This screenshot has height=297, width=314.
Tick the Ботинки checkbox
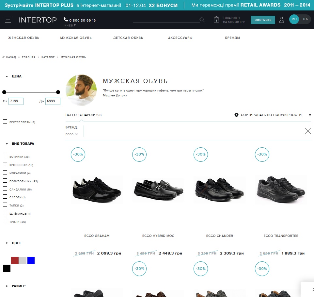click(5, 156)
